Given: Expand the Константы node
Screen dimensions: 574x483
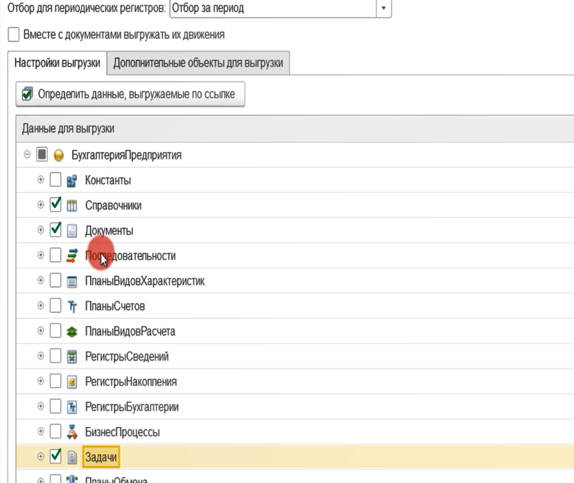Looking at the screenshot, I should 40,179.
